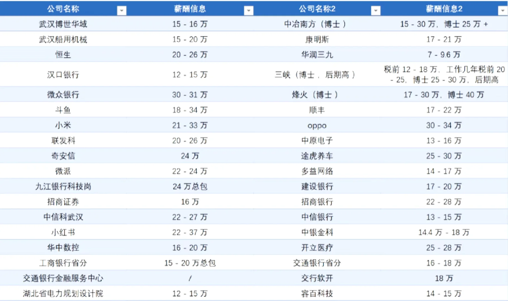Select the 招商银行 cell
Viewport: 508px width, 301px height.
point(317,202)
